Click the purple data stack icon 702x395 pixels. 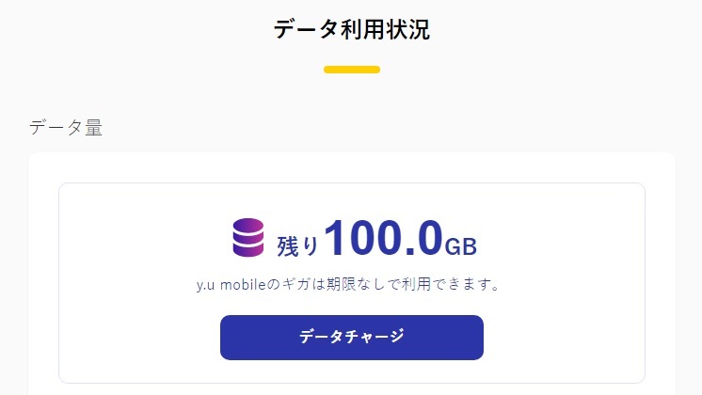pos(248,237)
